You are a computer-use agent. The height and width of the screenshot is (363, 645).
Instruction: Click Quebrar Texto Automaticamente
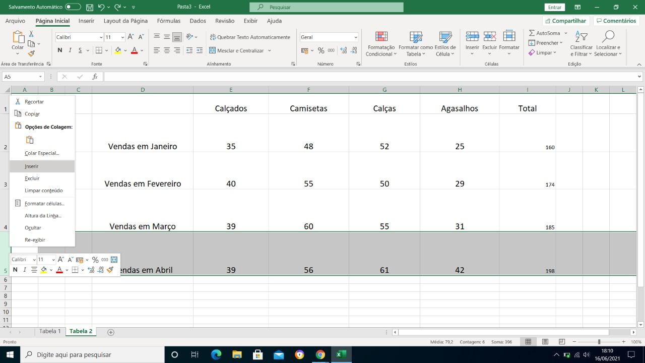click(250, 37)
